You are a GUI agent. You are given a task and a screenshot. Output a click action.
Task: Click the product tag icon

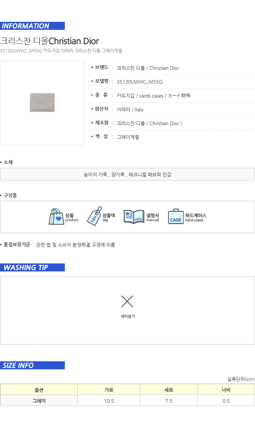pyautogui.click(x=94, y=216)
